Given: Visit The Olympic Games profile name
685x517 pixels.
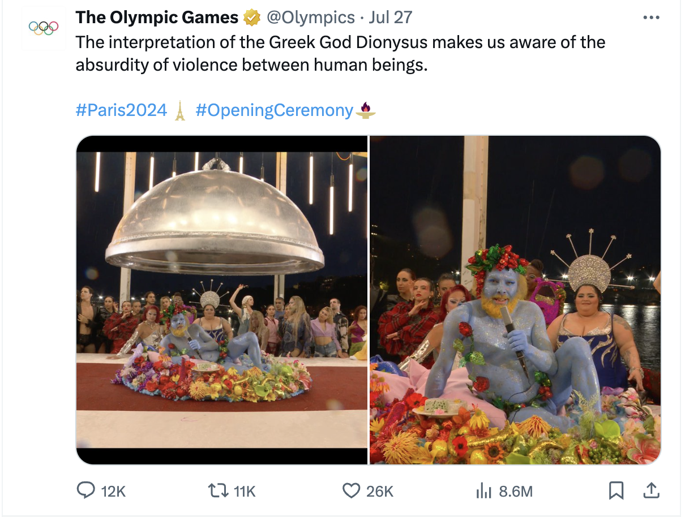Looking at the screenshot, I should pyautogui.click(x=157, y=18).
